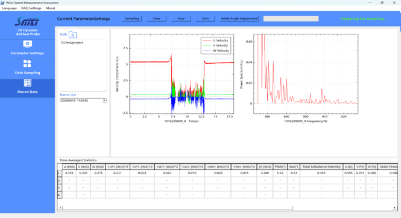Open the About menu

click(50, 8)
